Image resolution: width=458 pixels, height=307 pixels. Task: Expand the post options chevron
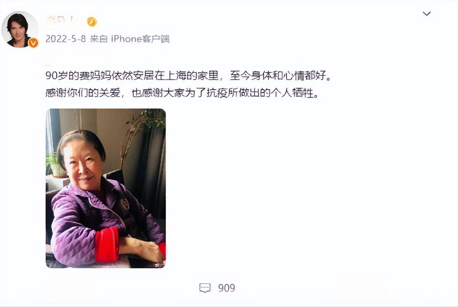(427, 14)
